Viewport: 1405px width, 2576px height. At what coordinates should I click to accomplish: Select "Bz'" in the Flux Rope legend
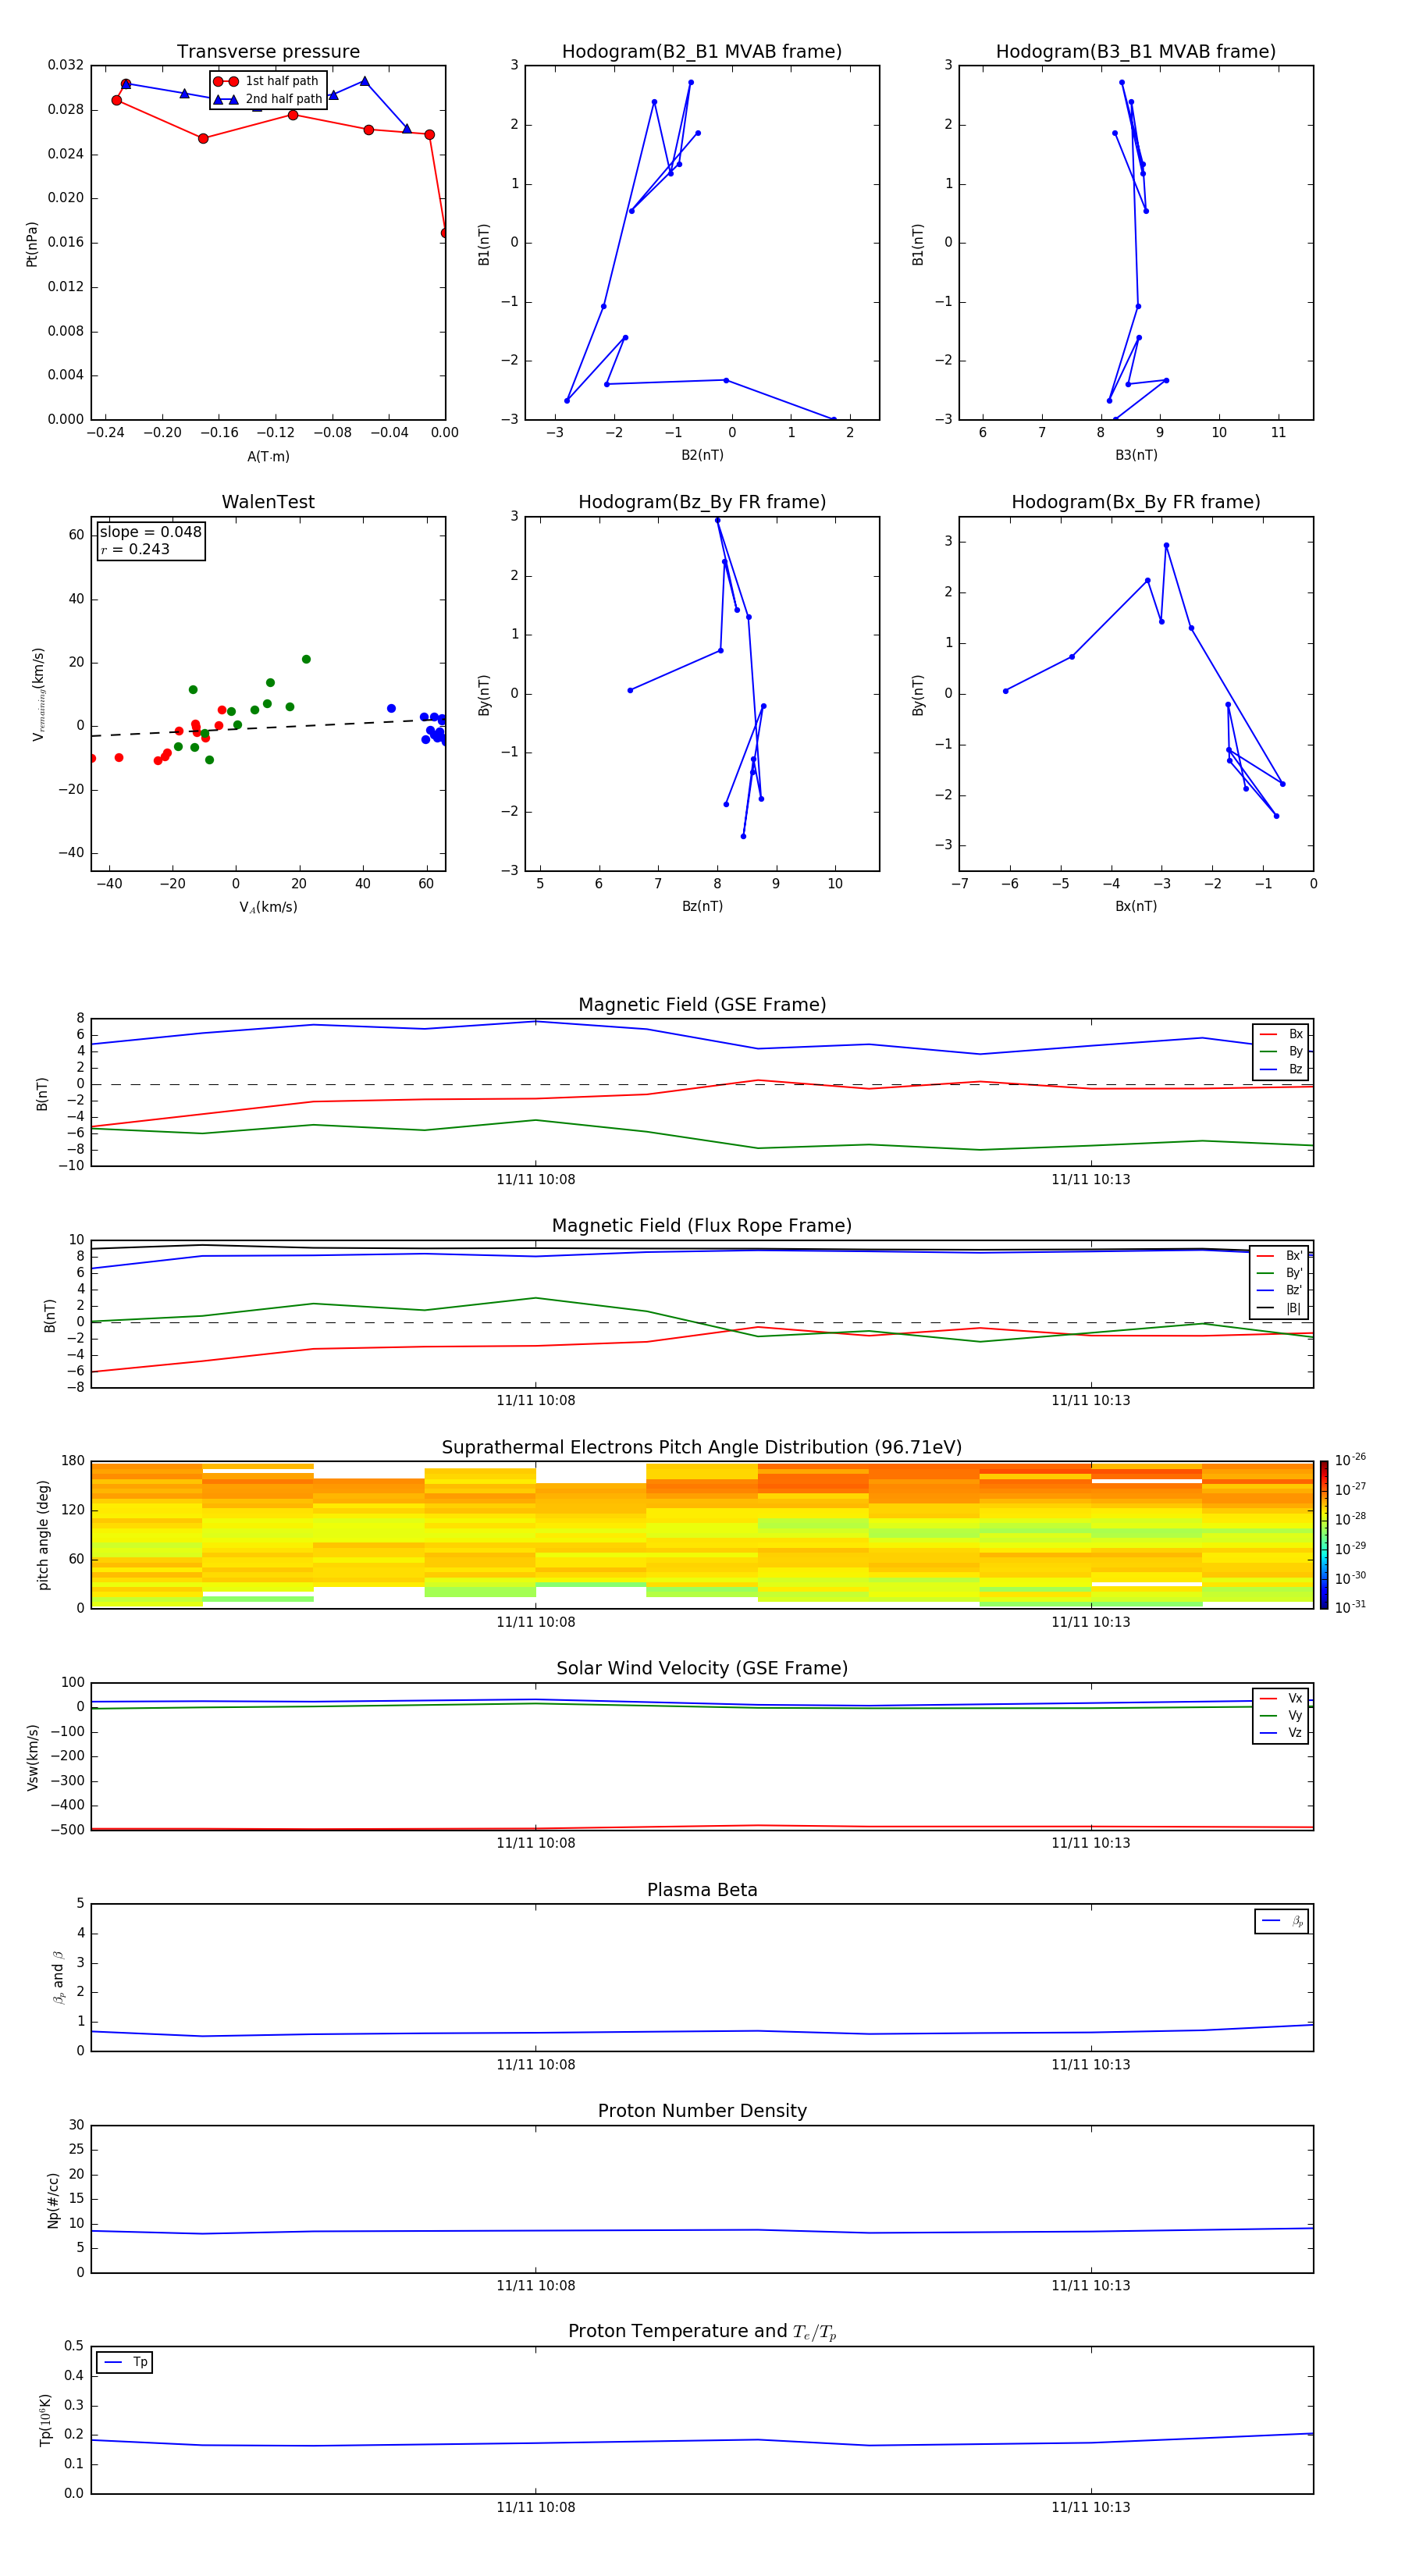tap(1280, 1290)
